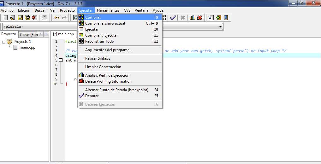The width and height of the screenshot is (321, 164).
Task: Choose Alternar Punto de Parada (breakpoint)
Action: 120,90
